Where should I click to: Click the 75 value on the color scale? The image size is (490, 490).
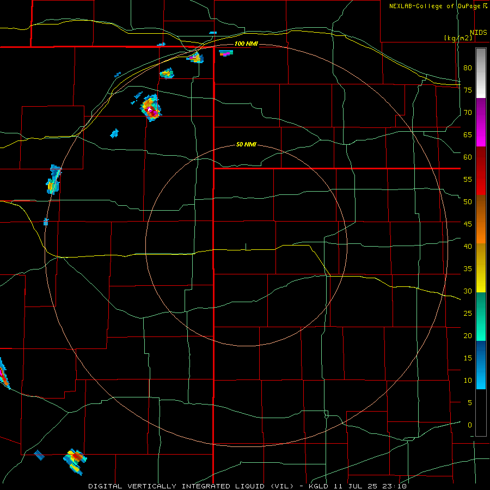pos(468,90)
